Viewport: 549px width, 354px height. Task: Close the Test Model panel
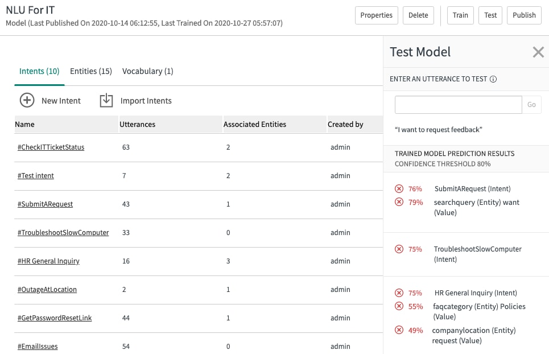[538, 52]
